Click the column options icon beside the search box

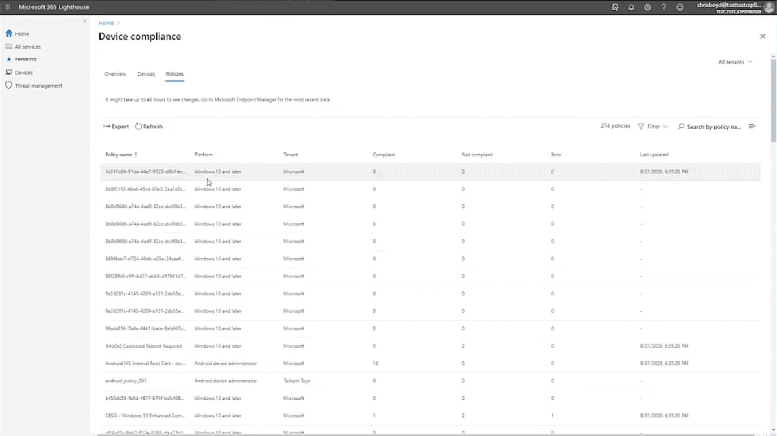click(x=752, y=127)
